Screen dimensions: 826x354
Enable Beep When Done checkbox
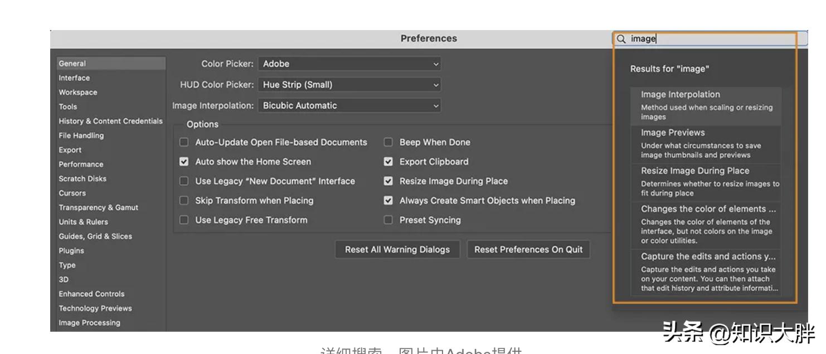click(x=388, y=142)
